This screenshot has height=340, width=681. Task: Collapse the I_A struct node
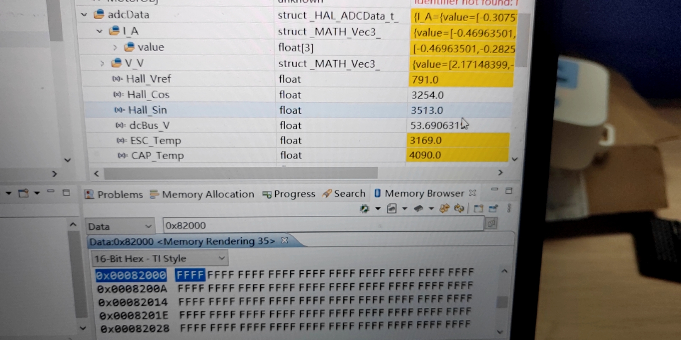tap(100, 31)
